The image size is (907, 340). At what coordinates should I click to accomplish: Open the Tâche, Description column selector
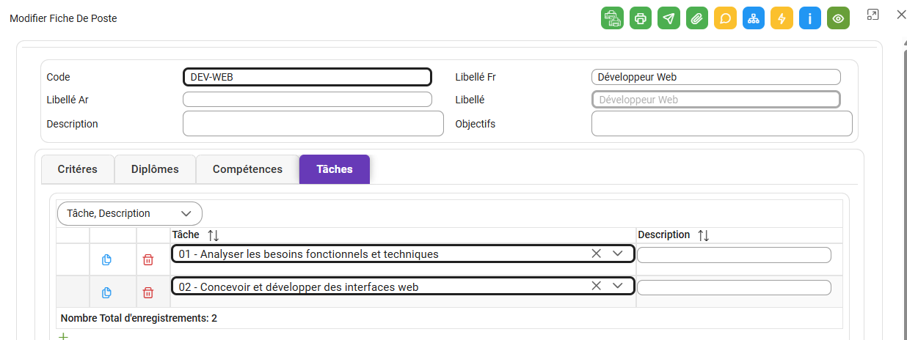coord(130,213)
